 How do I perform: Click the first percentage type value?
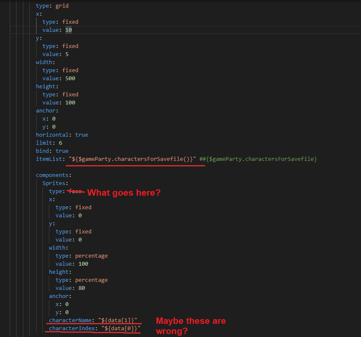(x=91, y=256)
